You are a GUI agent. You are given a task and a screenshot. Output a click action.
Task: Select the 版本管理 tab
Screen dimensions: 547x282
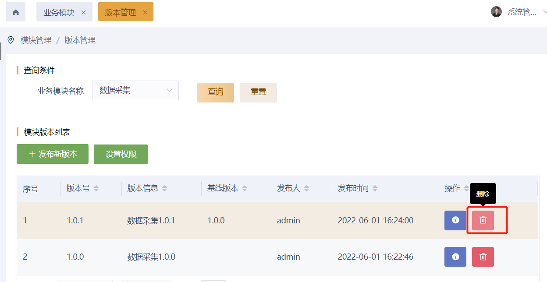pyautogui.click(x=120, y=13)
